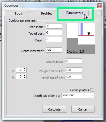106x122 pixels.
Task: Switch to the Tools tab
Action: (18, 13)
